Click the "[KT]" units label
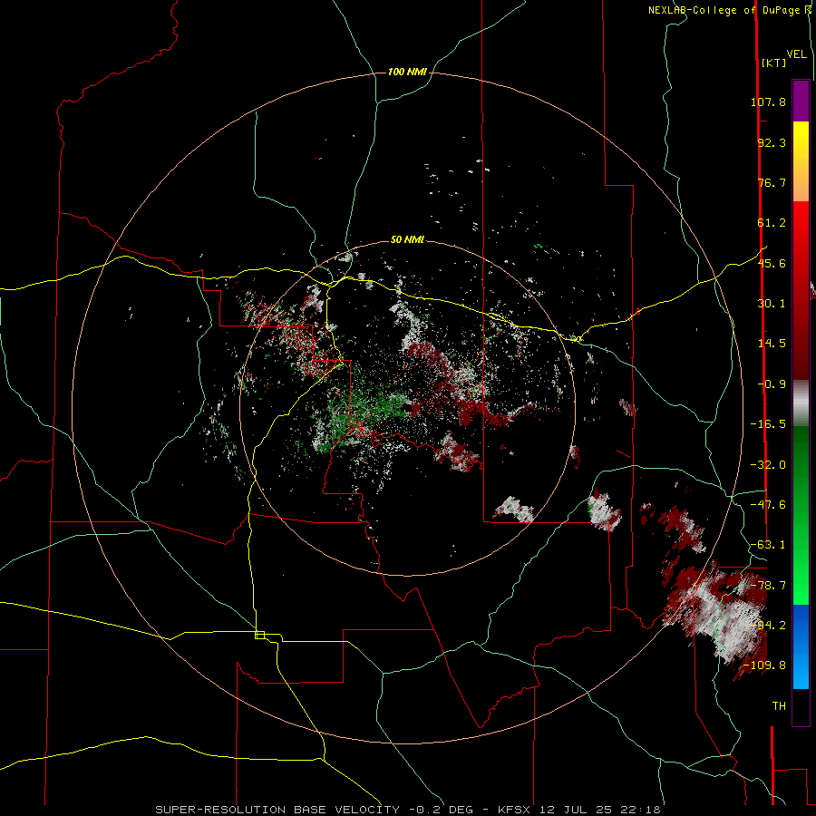Image resolution: width=816 pixels, height=816 pixels. point(773,63)
